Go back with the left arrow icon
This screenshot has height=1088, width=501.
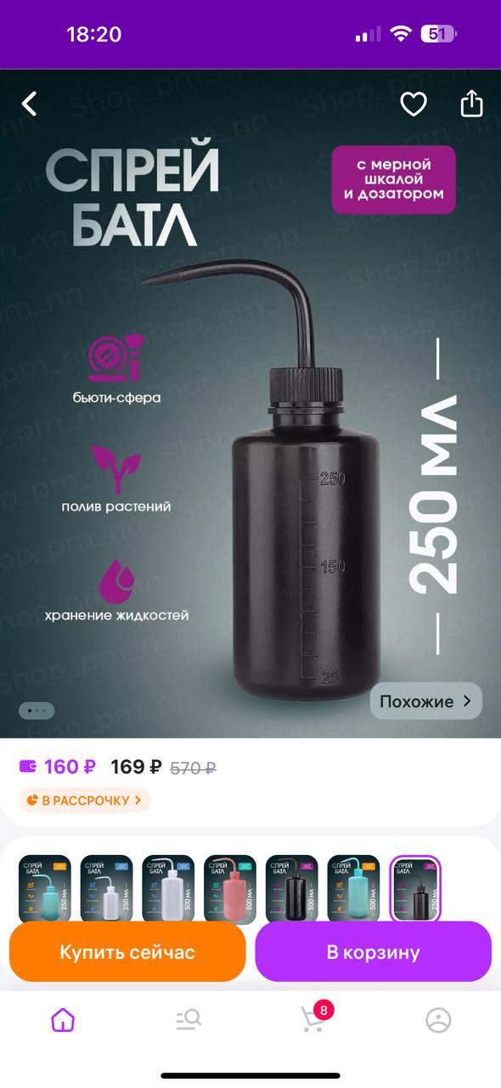click(30, 105)
